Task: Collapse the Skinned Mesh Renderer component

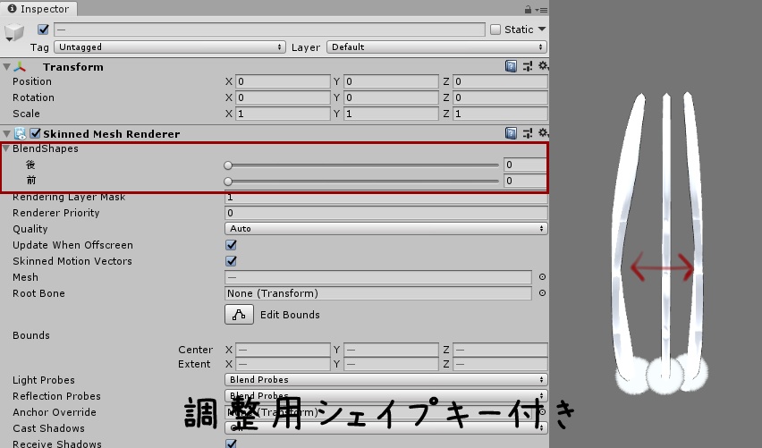Action: [x=7, y=133]
